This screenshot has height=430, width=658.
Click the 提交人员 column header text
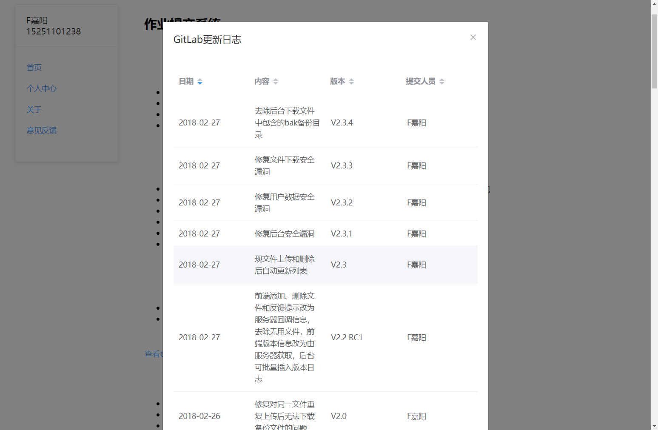tap(420, 81)
